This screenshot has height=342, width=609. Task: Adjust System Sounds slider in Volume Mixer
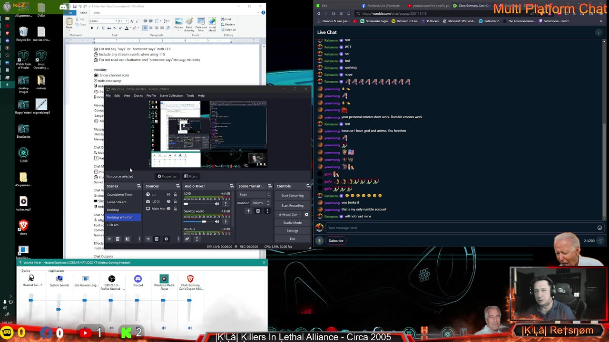pyautogui.click(x=59, y=310)
